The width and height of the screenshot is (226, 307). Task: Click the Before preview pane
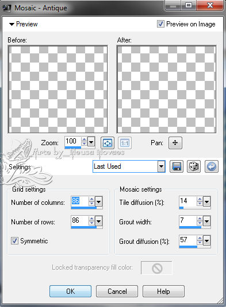[58, 90]
